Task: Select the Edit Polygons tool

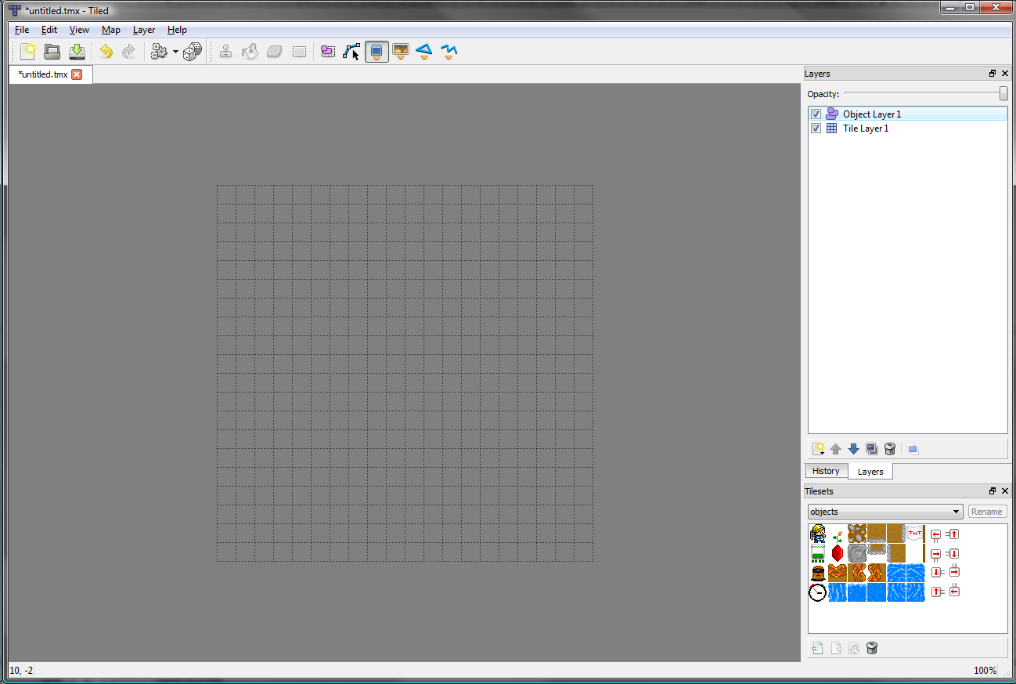Action: [351, 52]
